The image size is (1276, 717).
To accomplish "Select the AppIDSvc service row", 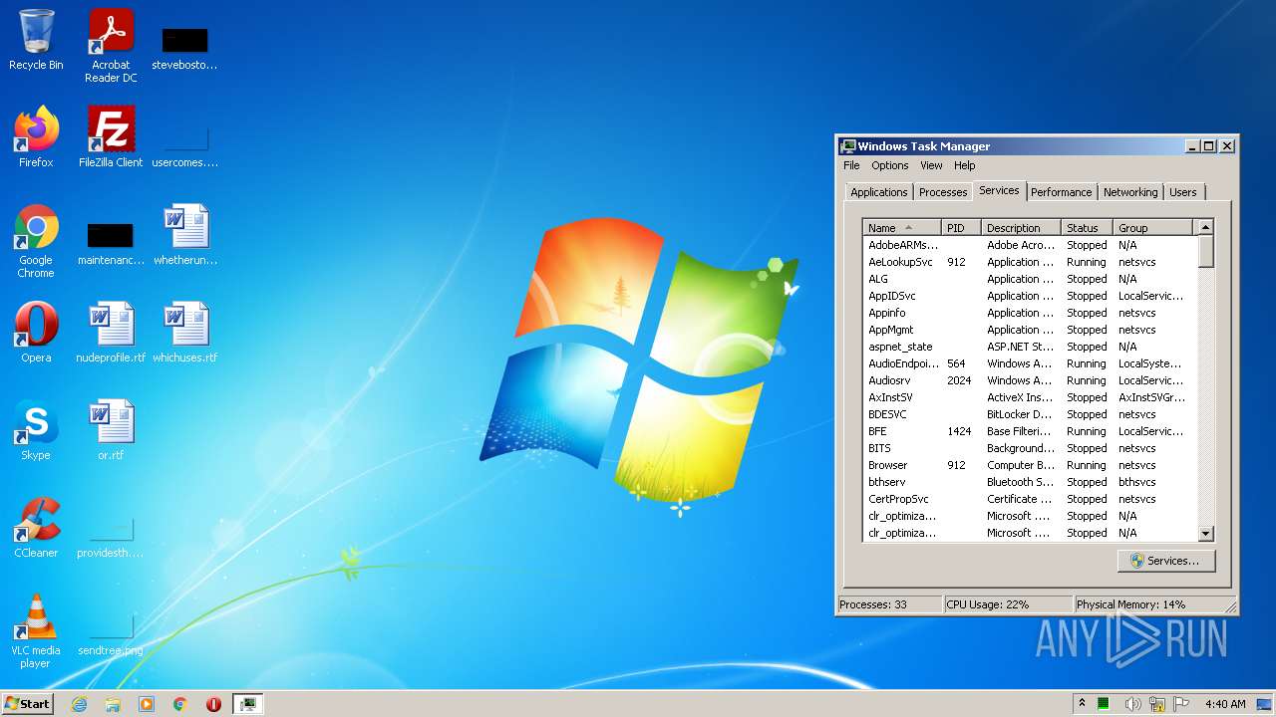I will coord(1029,296).
